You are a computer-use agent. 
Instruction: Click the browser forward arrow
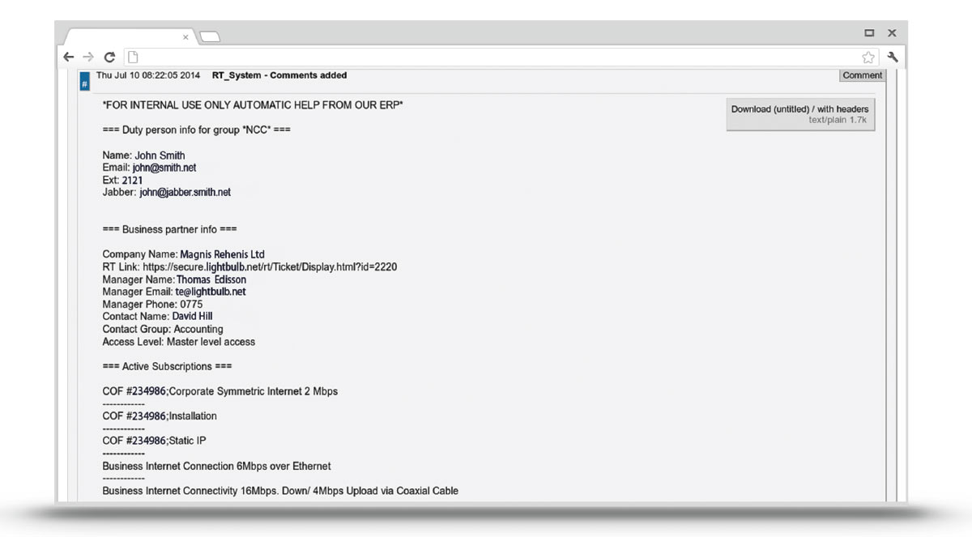(89, 58)
